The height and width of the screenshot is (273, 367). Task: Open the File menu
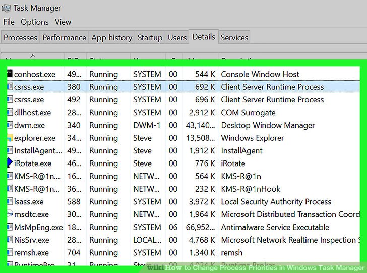click(9, 22)
